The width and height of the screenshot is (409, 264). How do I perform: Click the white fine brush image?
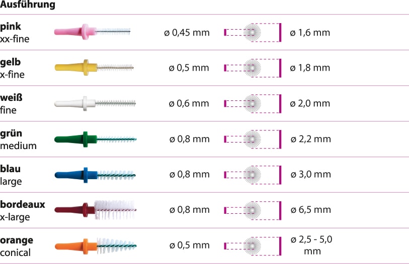click(x=95, y=103)
